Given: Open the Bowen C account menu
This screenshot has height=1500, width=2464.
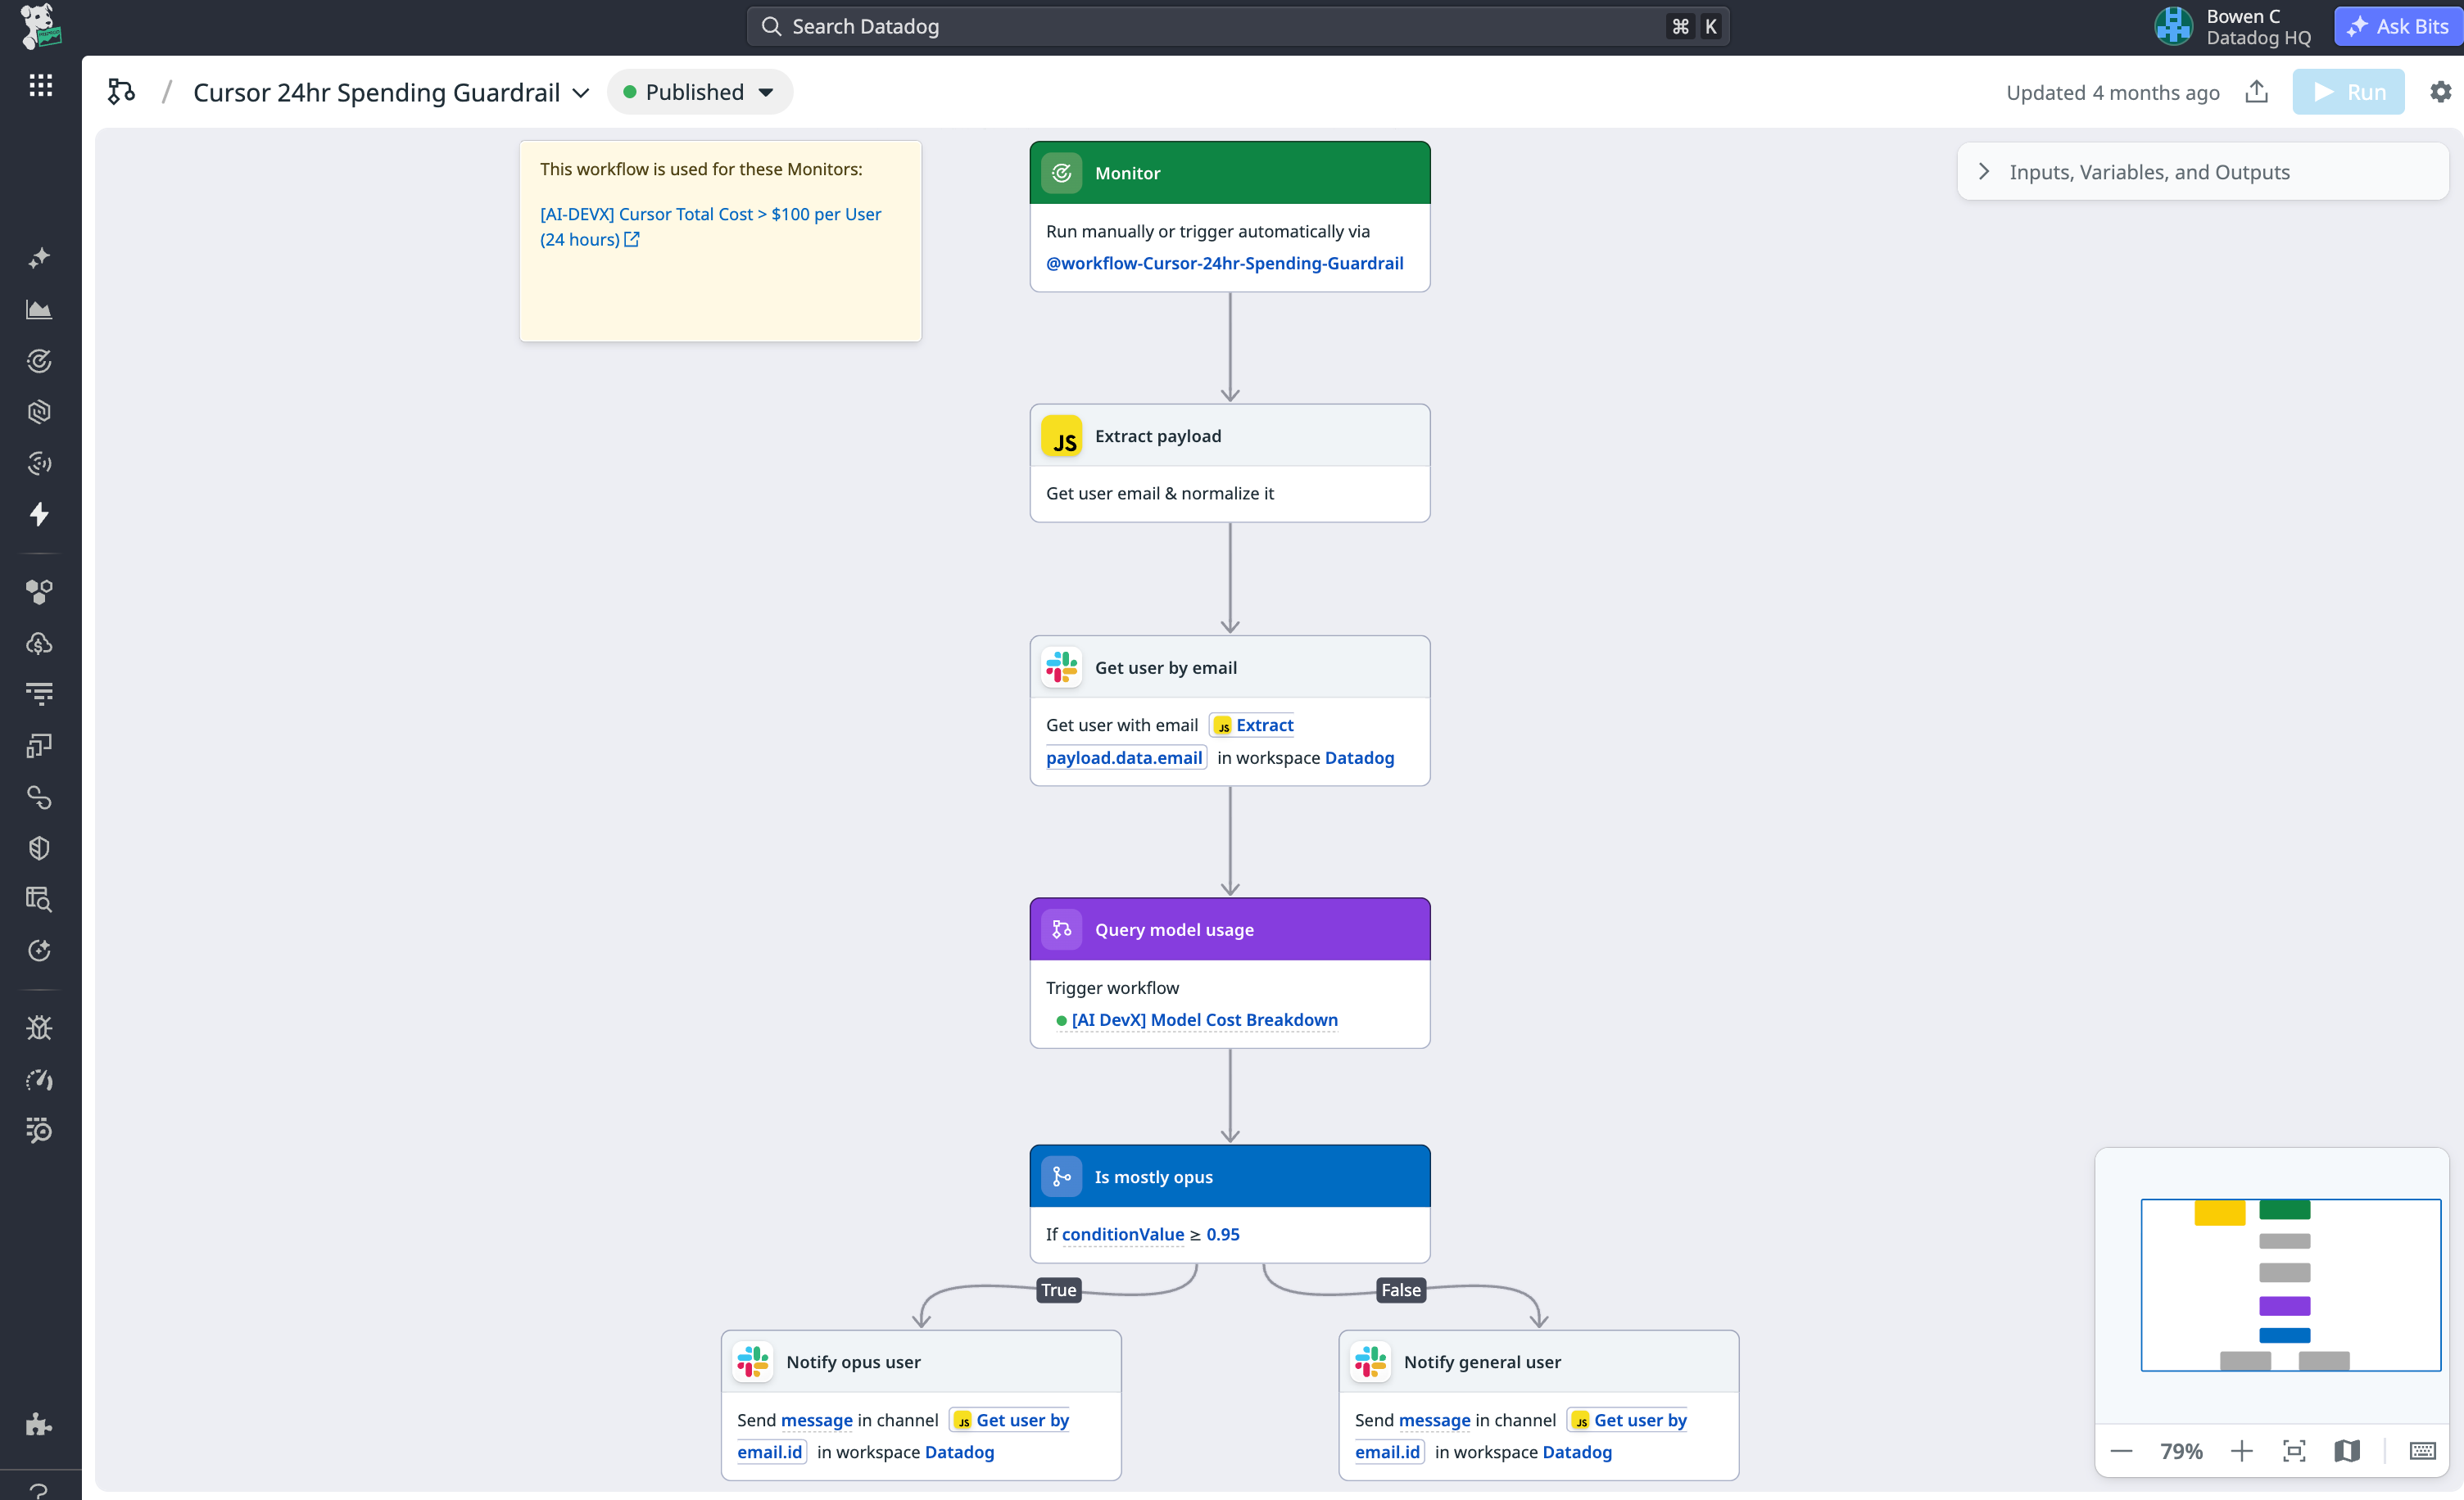Looking at the screenshot, I should pyautogui.click(x=2232, y=27).
